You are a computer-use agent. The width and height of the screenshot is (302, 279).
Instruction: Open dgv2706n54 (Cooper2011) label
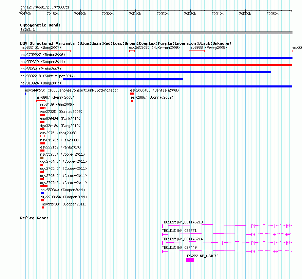point(63,176)
